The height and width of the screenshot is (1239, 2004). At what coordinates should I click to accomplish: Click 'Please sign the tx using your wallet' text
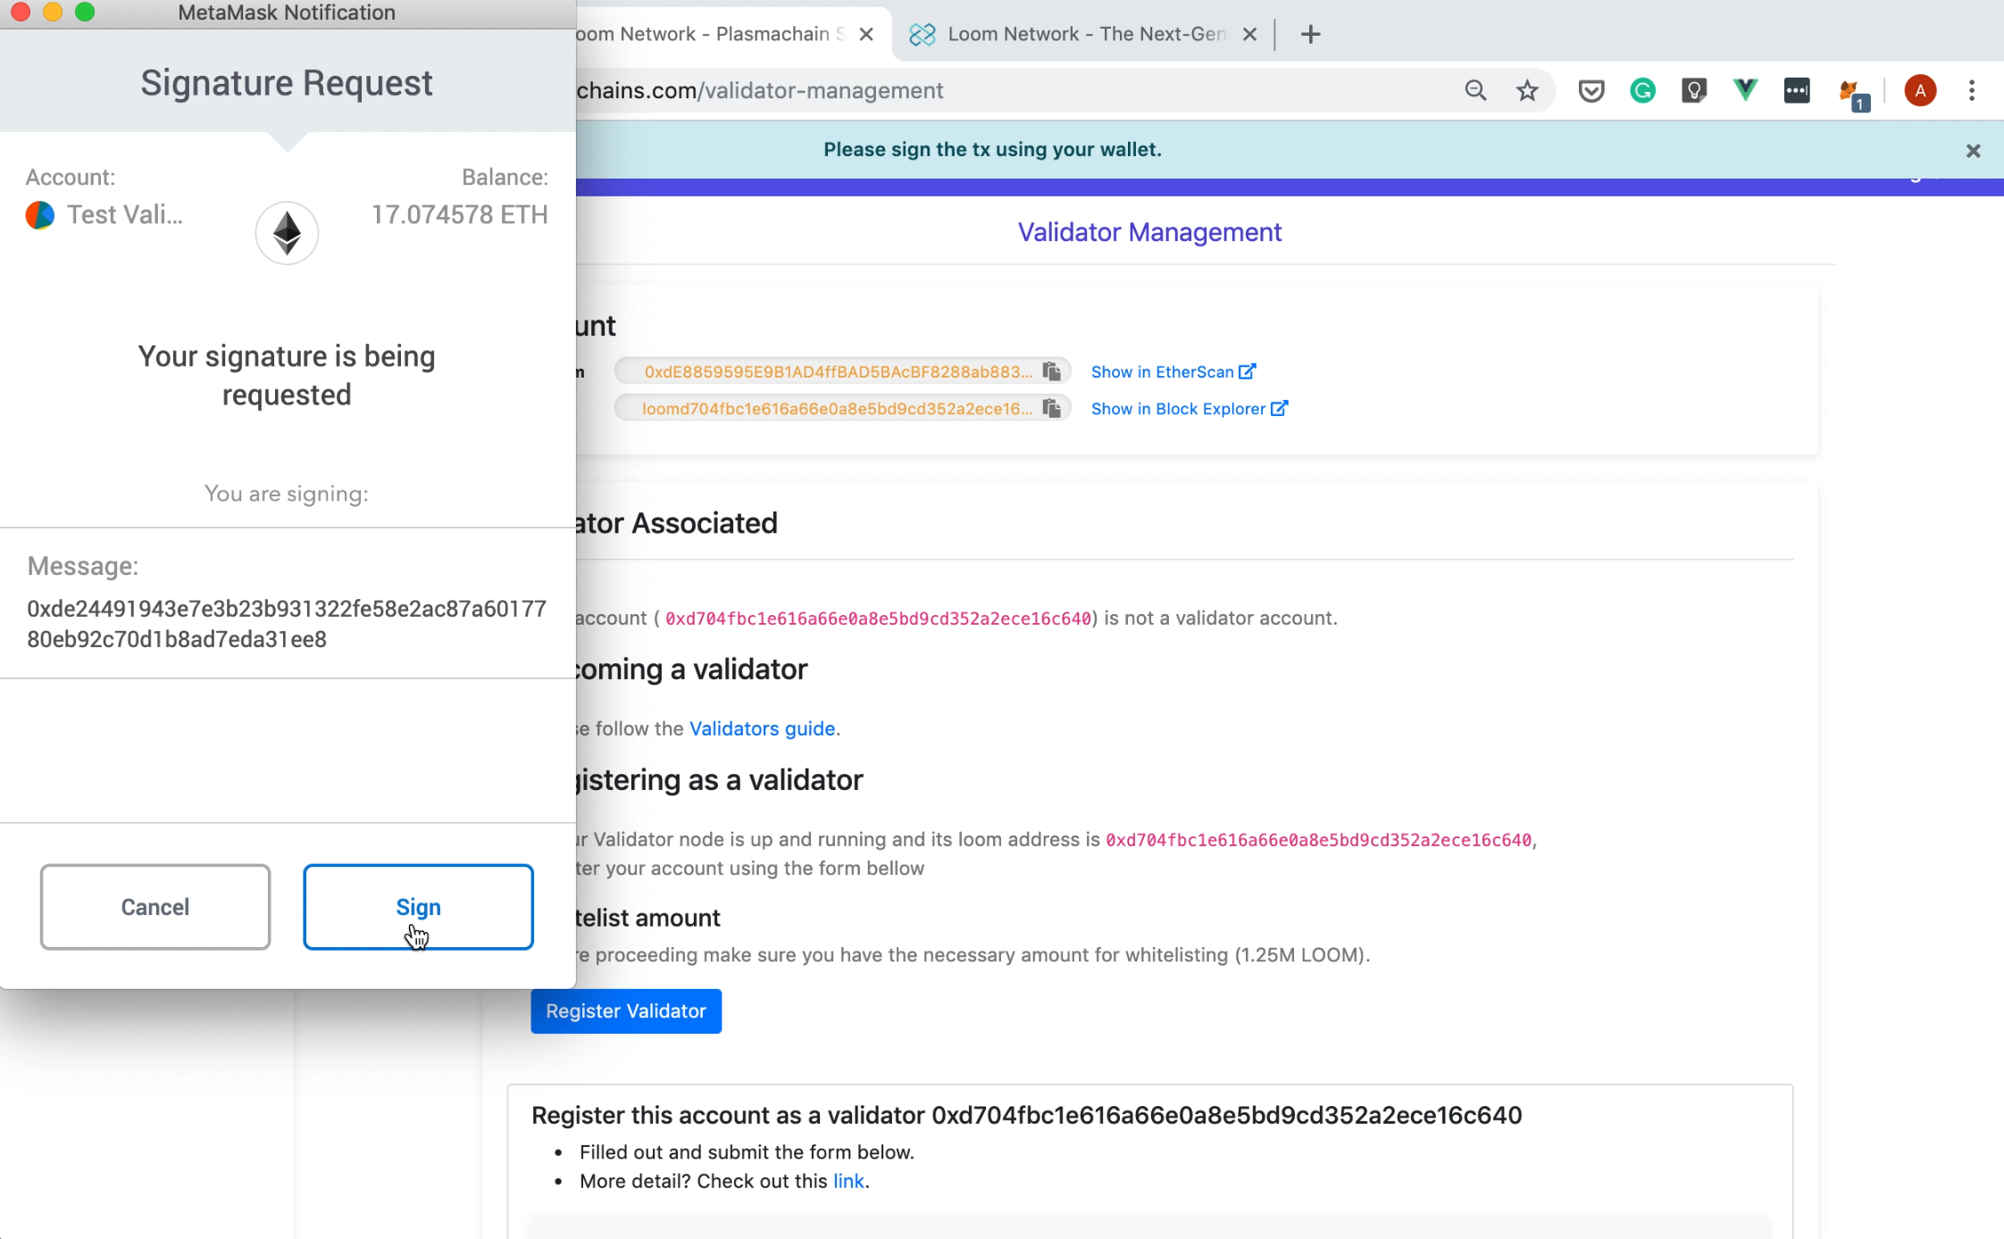(992, 149)
